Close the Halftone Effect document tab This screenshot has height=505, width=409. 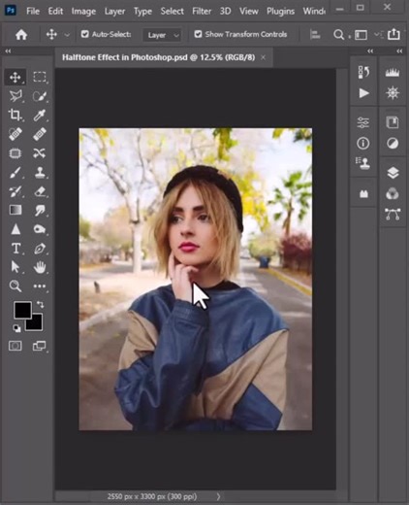click(x=264, y=57)
